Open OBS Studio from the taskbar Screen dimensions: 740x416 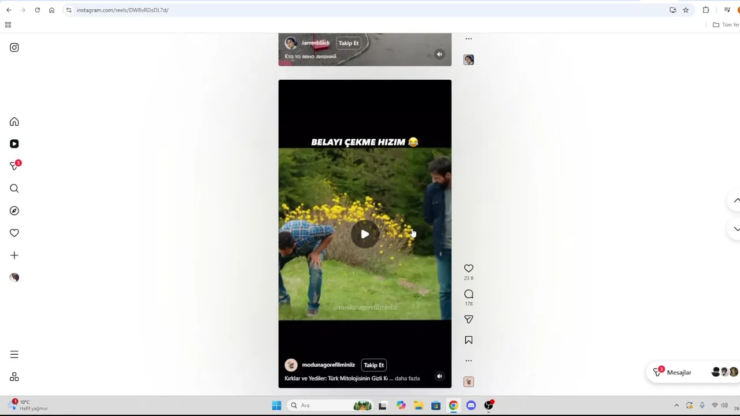click(489, 406)
